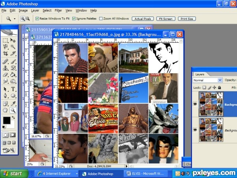Switch to the Layers tab

(x=200, y=74)
